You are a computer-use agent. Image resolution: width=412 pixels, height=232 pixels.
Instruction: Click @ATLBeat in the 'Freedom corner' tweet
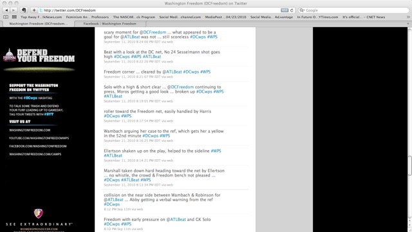[172, 72]
